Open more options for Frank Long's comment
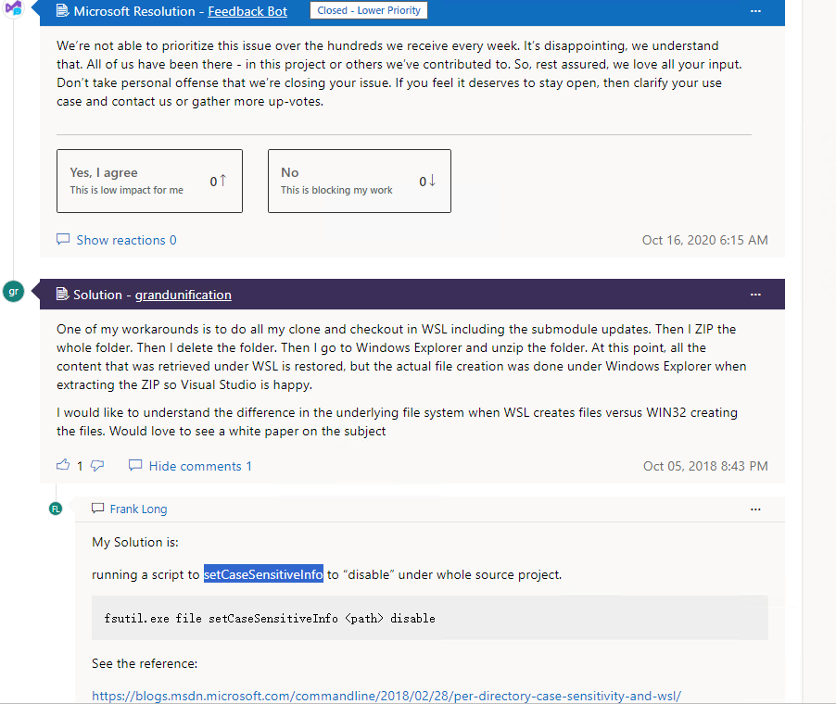836x704 pixels. click(x=755, y=509)
